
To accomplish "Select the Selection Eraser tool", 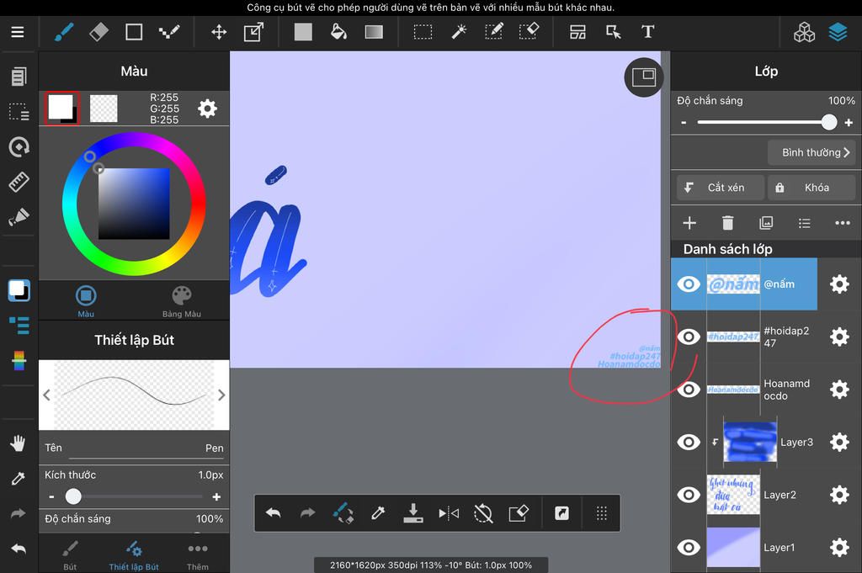I will pyautogui.click(x=529, y=32).
